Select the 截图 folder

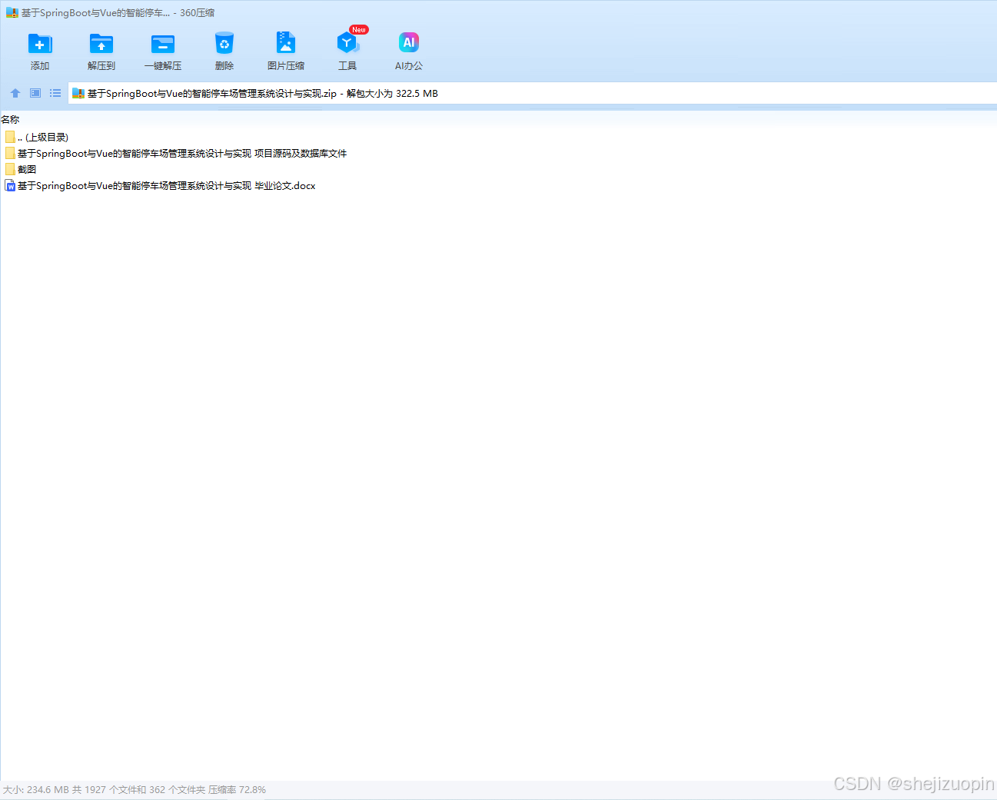(21, 169)
